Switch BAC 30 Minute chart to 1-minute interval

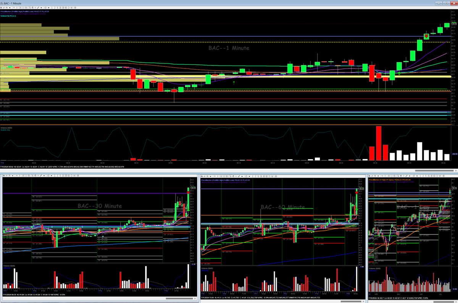point(55,175)
